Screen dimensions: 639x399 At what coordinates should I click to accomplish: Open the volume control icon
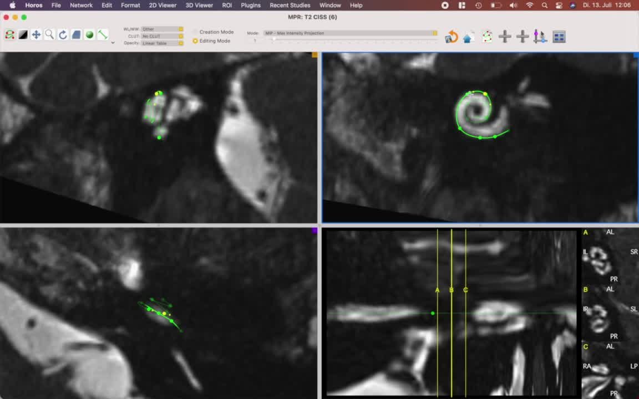514,6
